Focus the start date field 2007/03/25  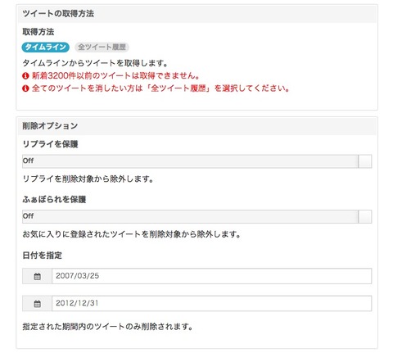[211, 276]
